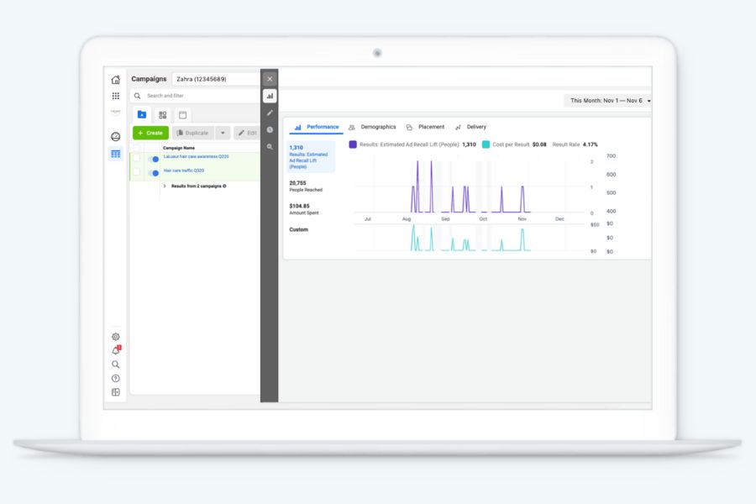Open the Placement tab

tap(425, 127)
